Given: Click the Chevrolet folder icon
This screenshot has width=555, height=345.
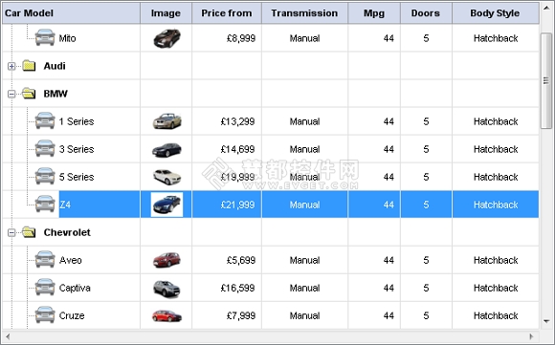Looking at the screenshot, I should point(29,232).
